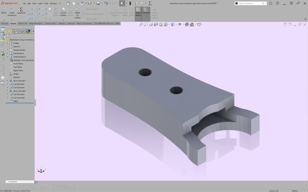Expand the Cut-Extrude4 feature node
This screenshot has width=308, height=192.
point(8,98)
